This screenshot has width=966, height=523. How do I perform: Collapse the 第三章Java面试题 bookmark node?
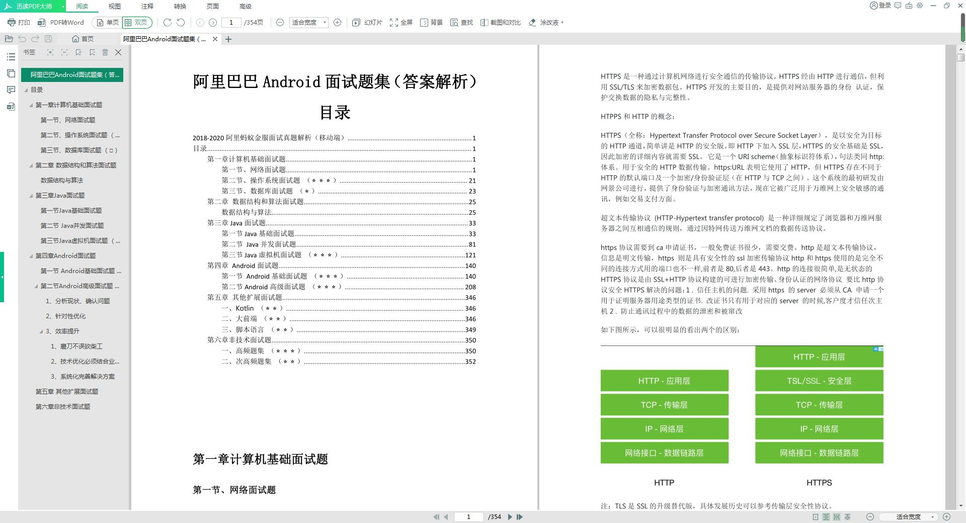click(x=31, y=196)
